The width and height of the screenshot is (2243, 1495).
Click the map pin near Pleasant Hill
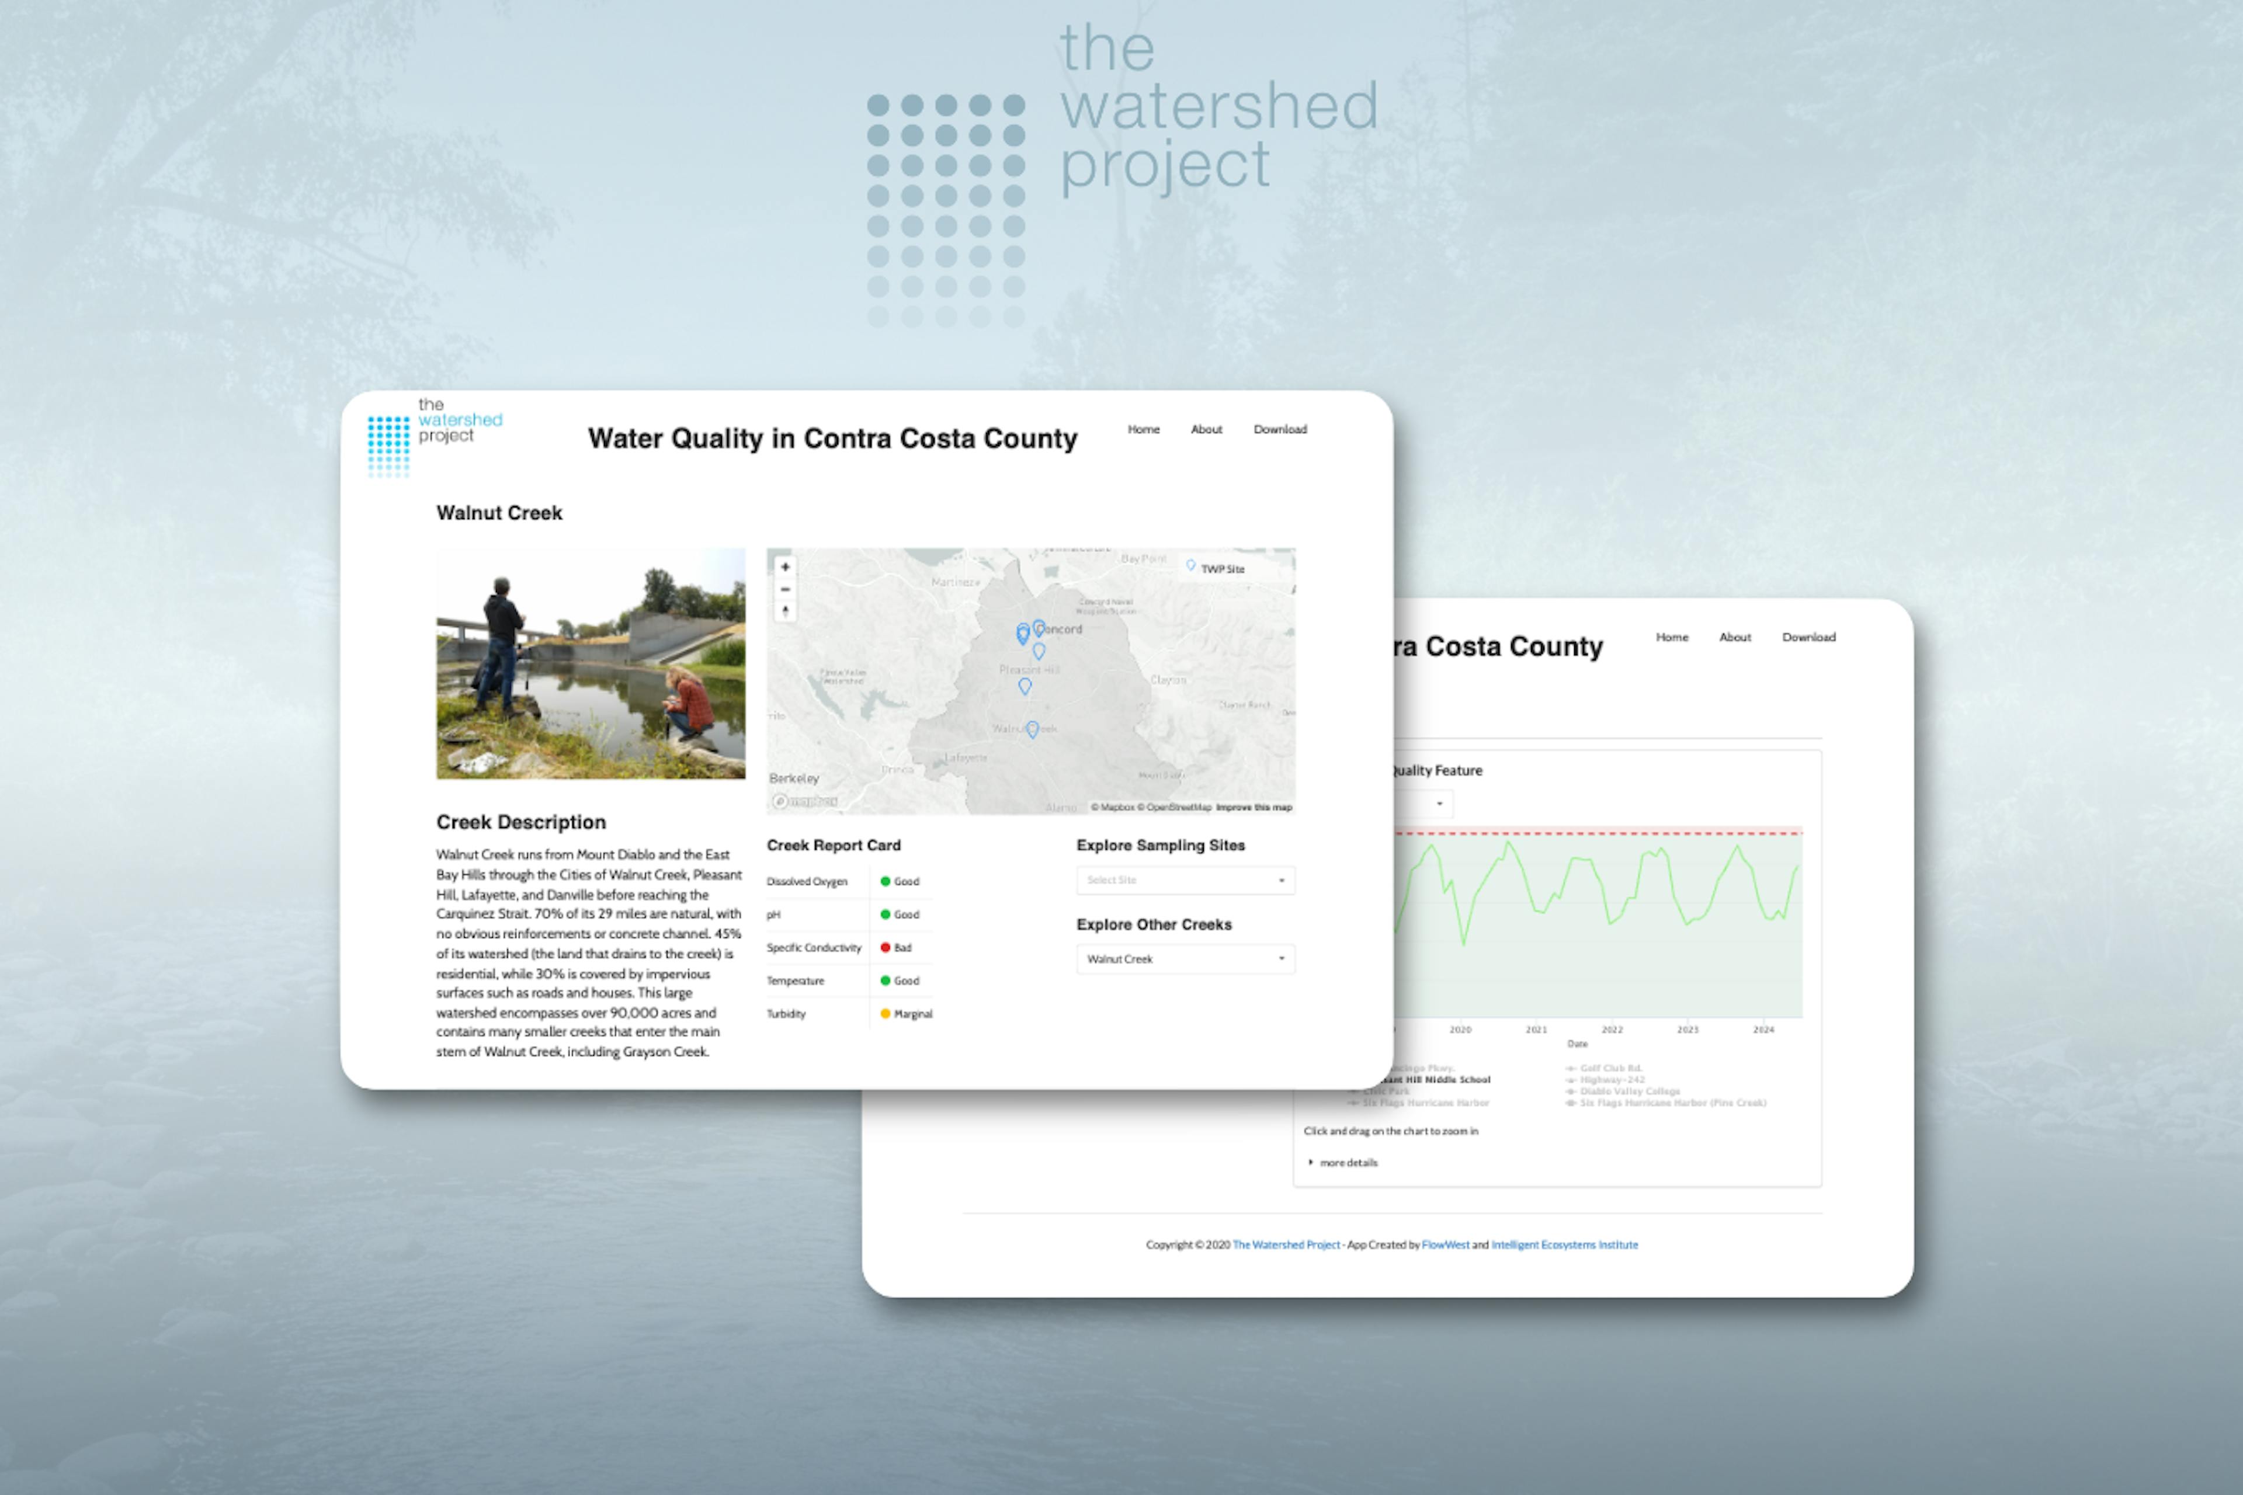(x=1024, y=686)
